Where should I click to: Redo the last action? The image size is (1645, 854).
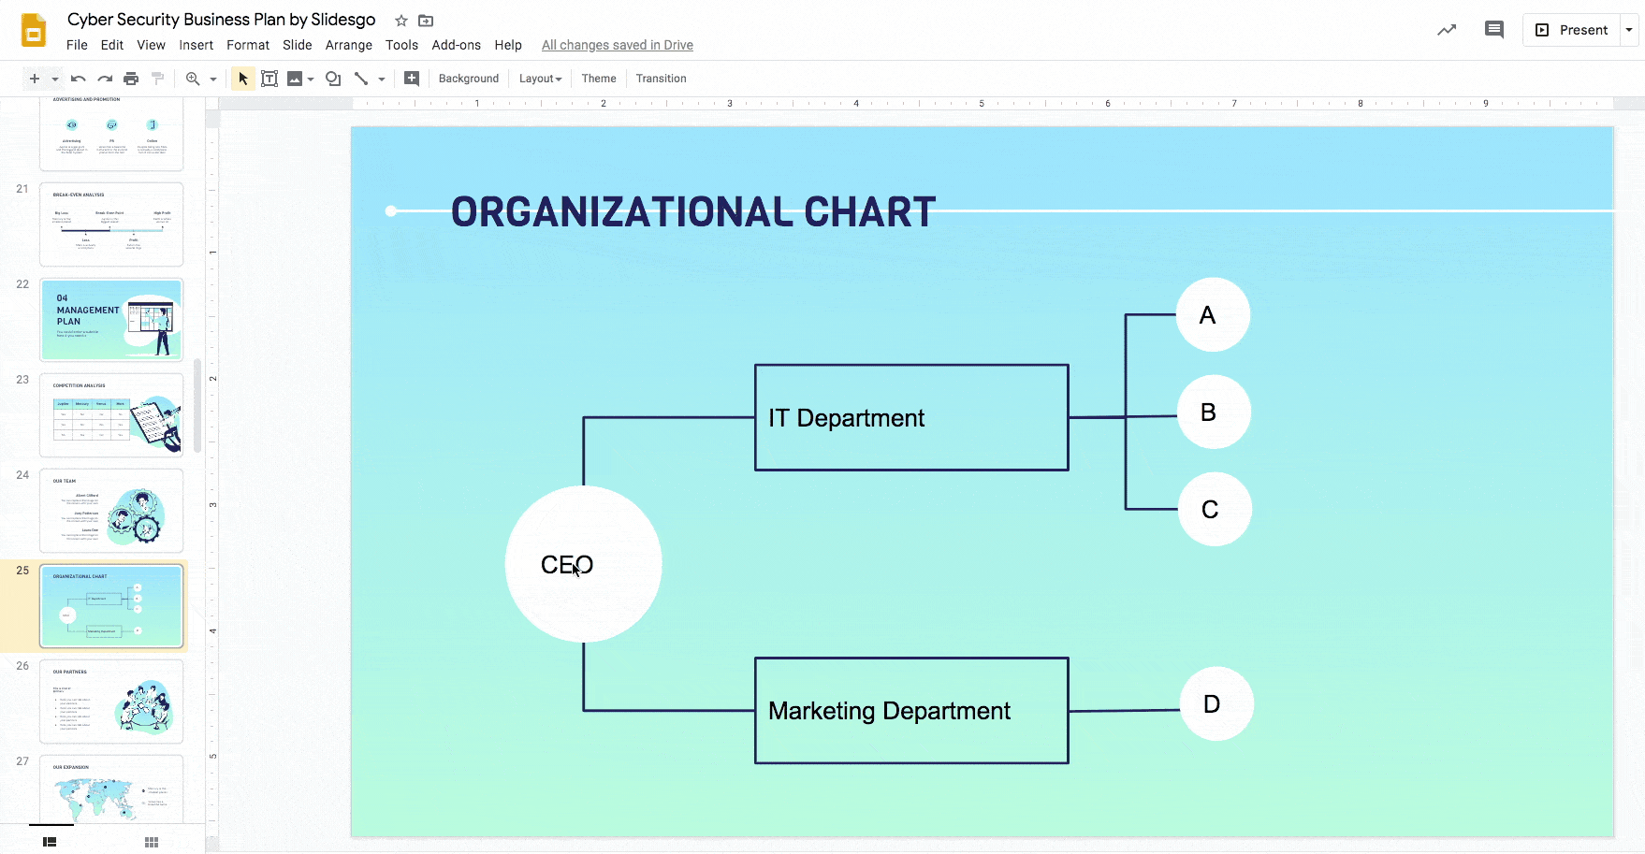coord(105,79)
